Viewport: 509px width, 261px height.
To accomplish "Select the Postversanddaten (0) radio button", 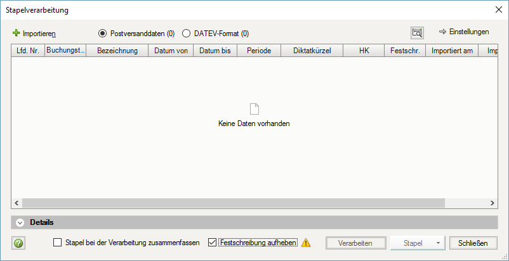I will pos(102,34).
